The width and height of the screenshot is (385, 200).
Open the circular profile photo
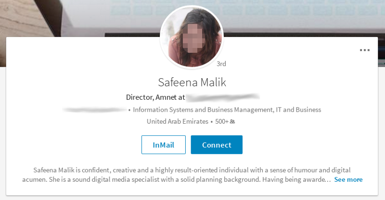pos(192,37)
